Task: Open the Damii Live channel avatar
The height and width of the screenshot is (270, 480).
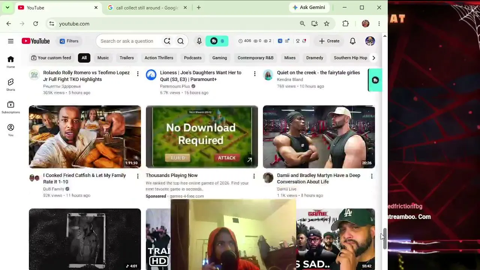Action: coord(268,178)
